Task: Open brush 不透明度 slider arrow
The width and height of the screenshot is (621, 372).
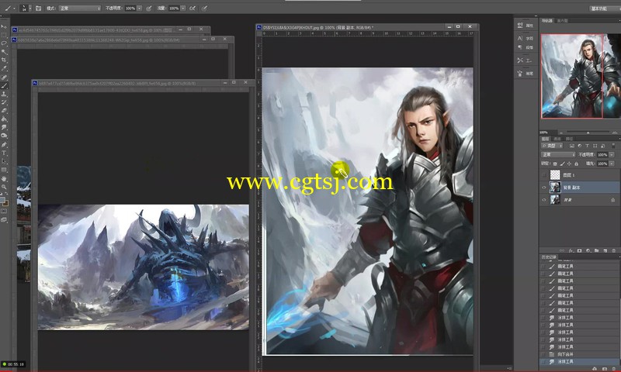Action: click(x=139, y=9)
